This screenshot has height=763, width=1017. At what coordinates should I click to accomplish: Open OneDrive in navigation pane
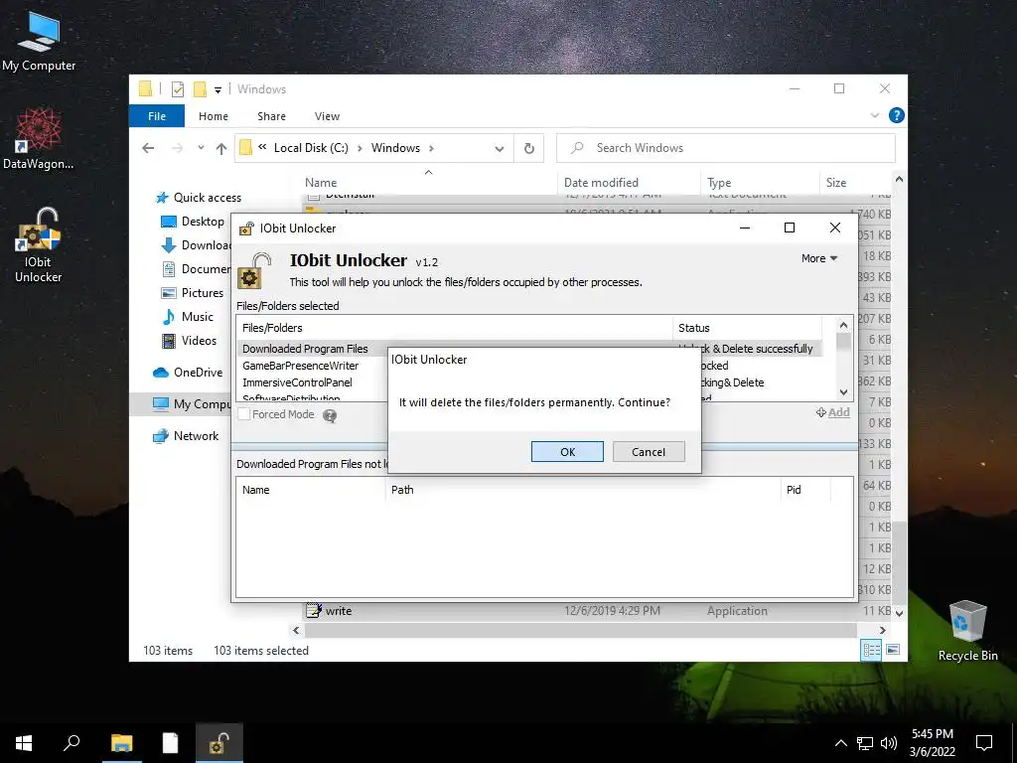[x=188, y=373]
